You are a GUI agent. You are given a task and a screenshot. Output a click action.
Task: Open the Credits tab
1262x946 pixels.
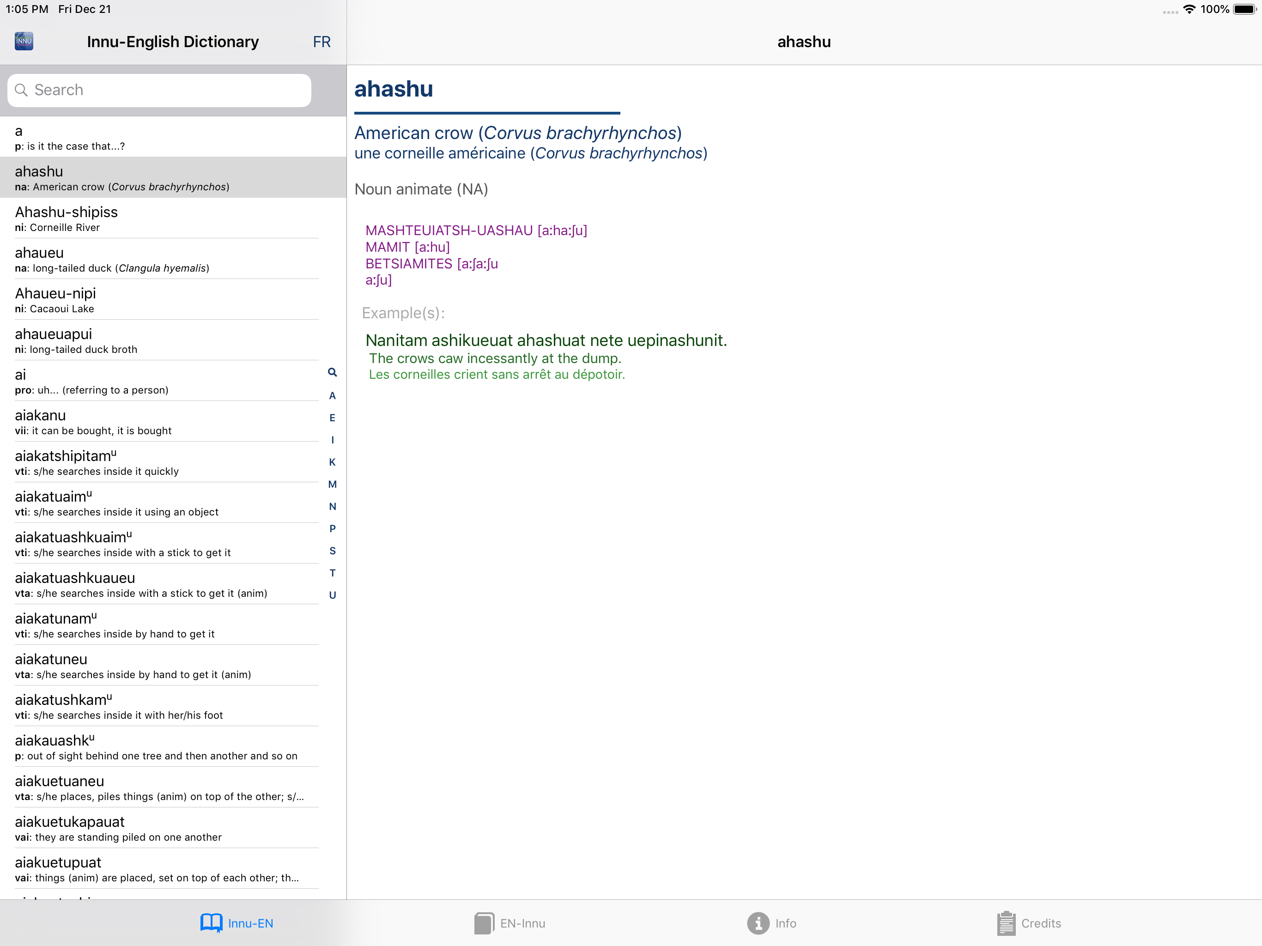[1041, 922]
